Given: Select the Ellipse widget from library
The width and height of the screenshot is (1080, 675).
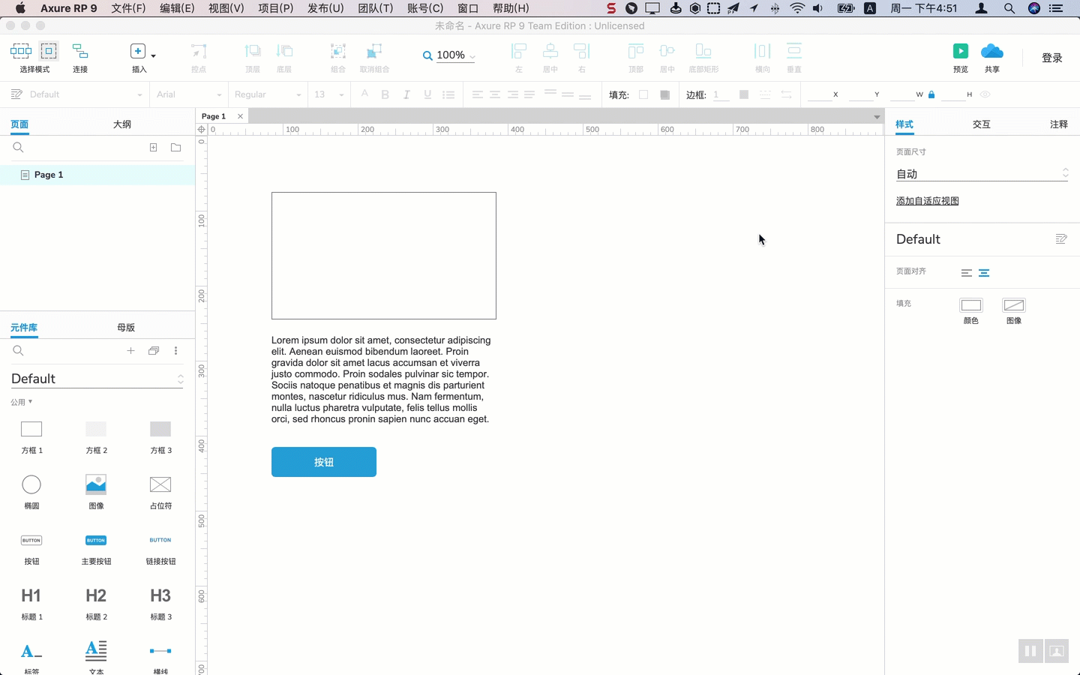Looking at the screenshot, I should click(x=31, y=484).
